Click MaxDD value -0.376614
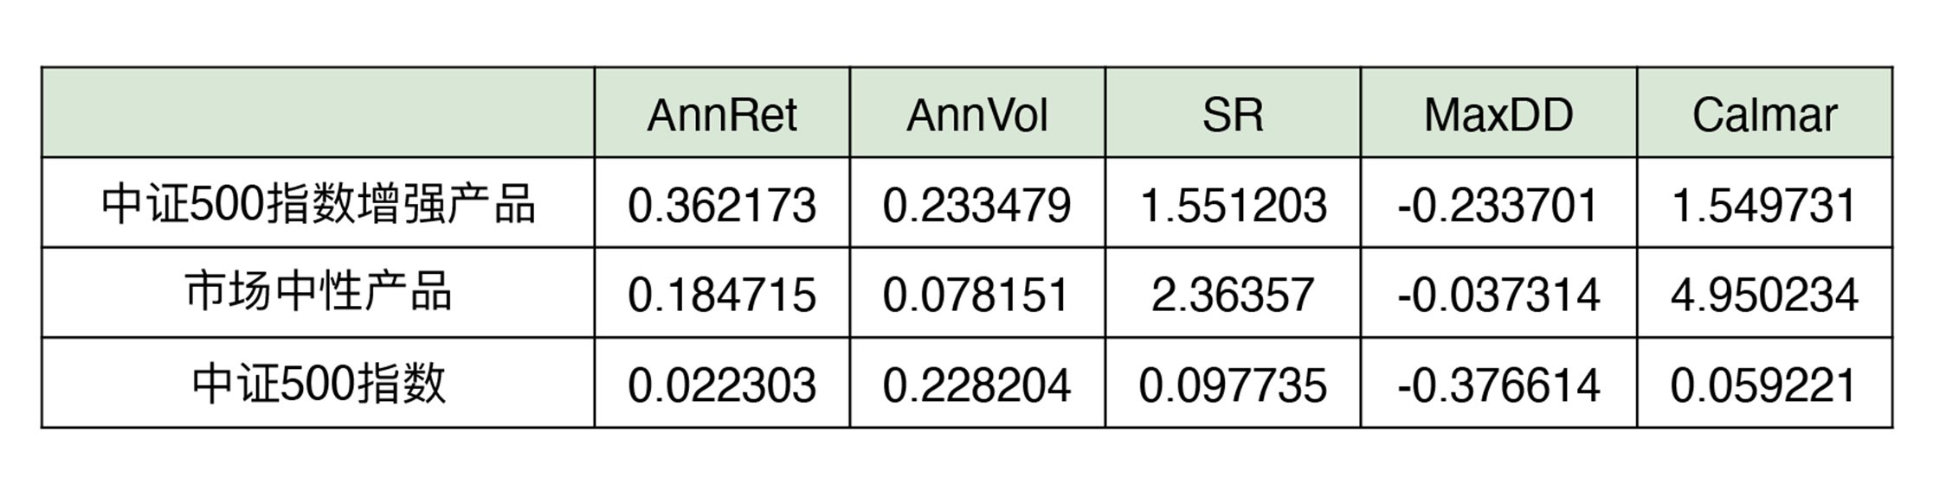 click(x=1498, y=385)
